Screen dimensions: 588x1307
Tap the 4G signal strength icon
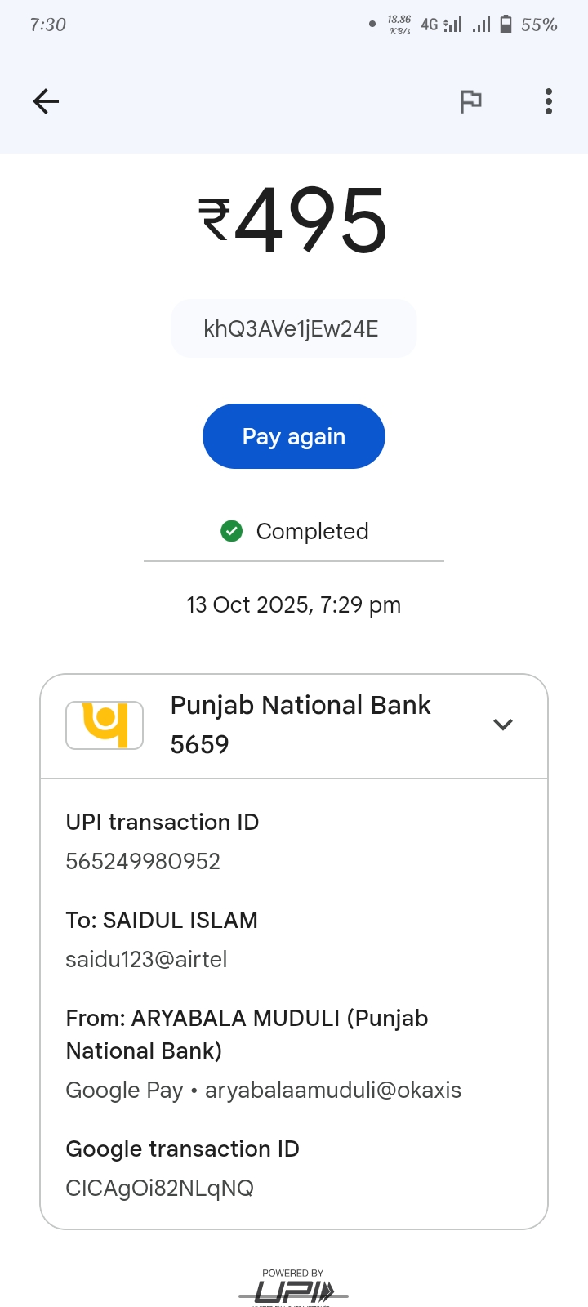tap(452, 25)
